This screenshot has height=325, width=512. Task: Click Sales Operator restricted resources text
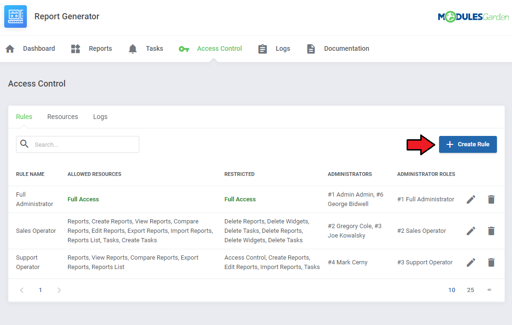pos(267,231)
